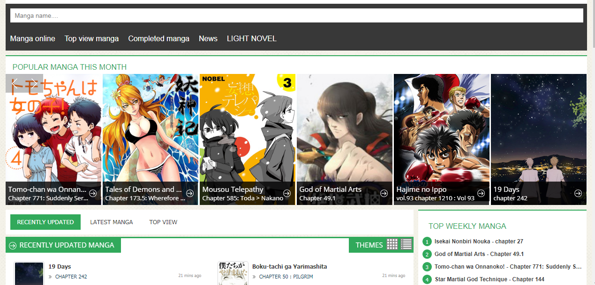This screenshot has width=595, height=285.
Task: Open Isekai Nonbiri Nouka - chapter 27
Action: (x=479, y=241)
